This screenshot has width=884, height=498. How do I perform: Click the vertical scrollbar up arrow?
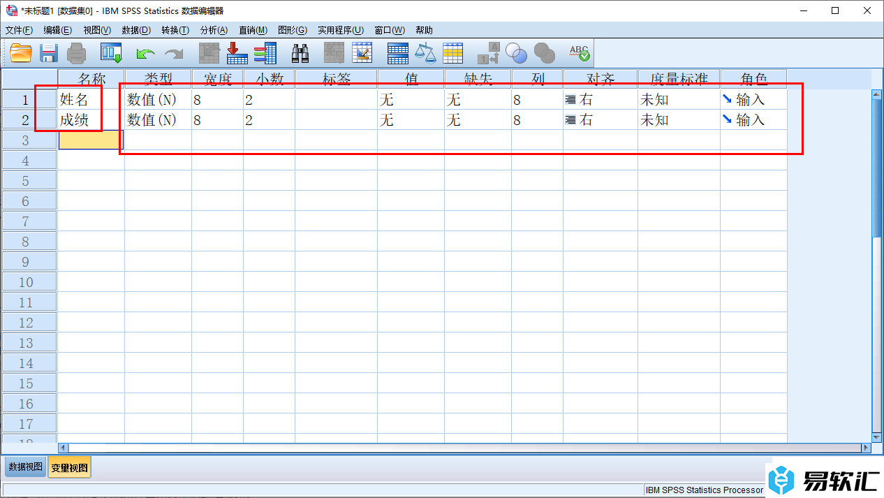pos(877,95)
